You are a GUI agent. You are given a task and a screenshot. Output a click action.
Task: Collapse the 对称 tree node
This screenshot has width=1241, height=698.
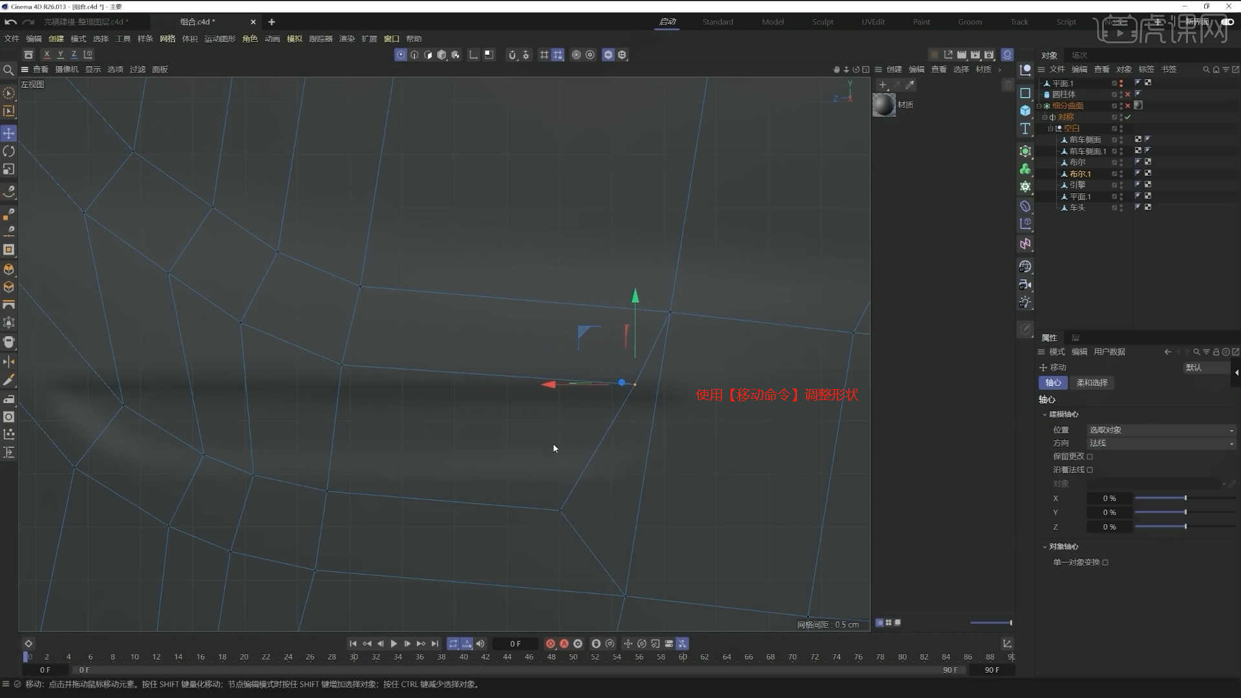point(1045,117)
